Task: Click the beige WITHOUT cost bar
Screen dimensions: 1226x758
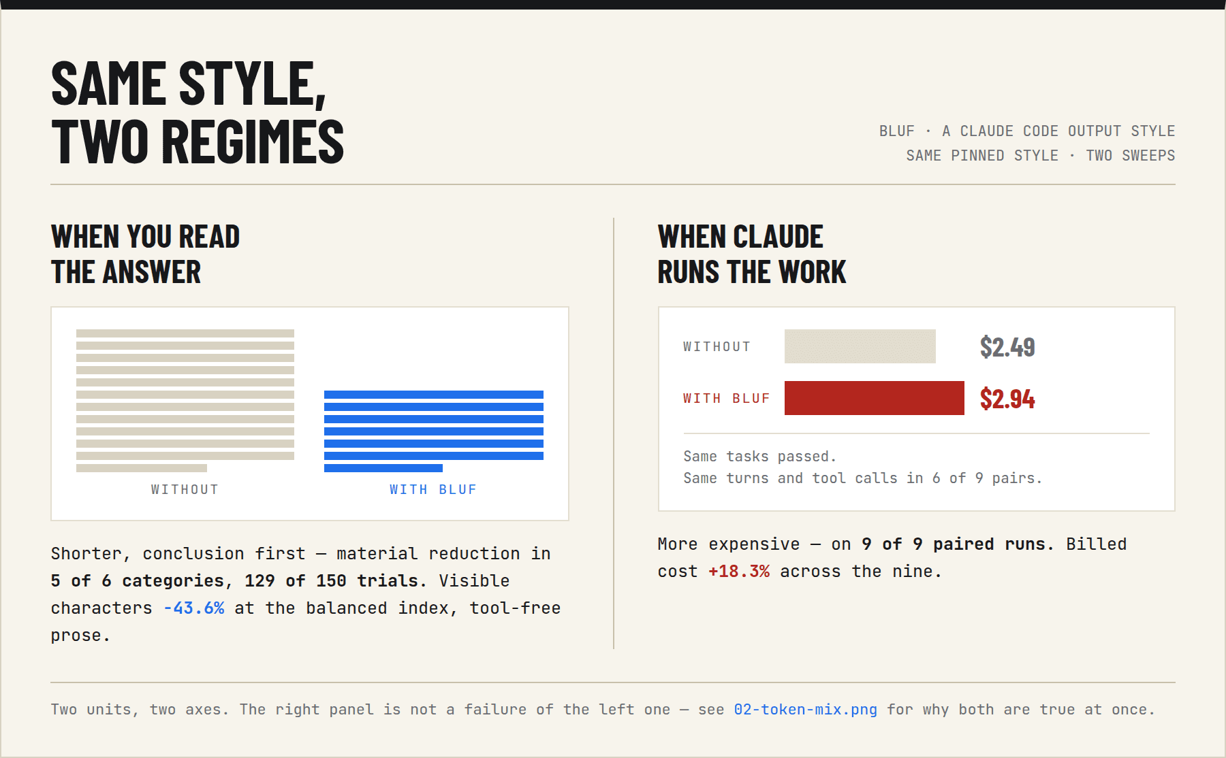Action: tap(860, 346)
